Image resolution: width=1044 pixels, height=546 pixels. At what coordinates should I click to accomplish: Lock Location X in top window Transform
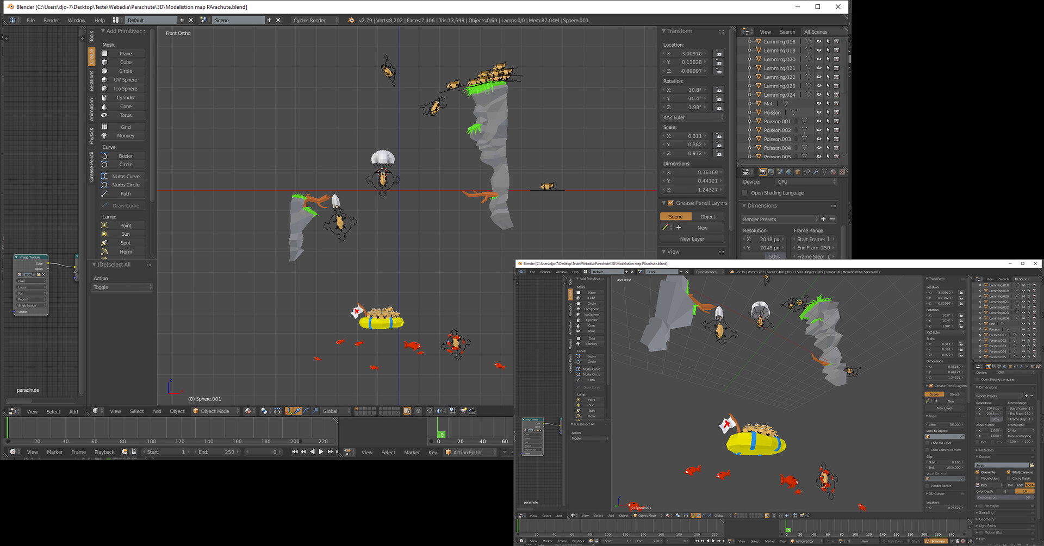coord(719,54)
